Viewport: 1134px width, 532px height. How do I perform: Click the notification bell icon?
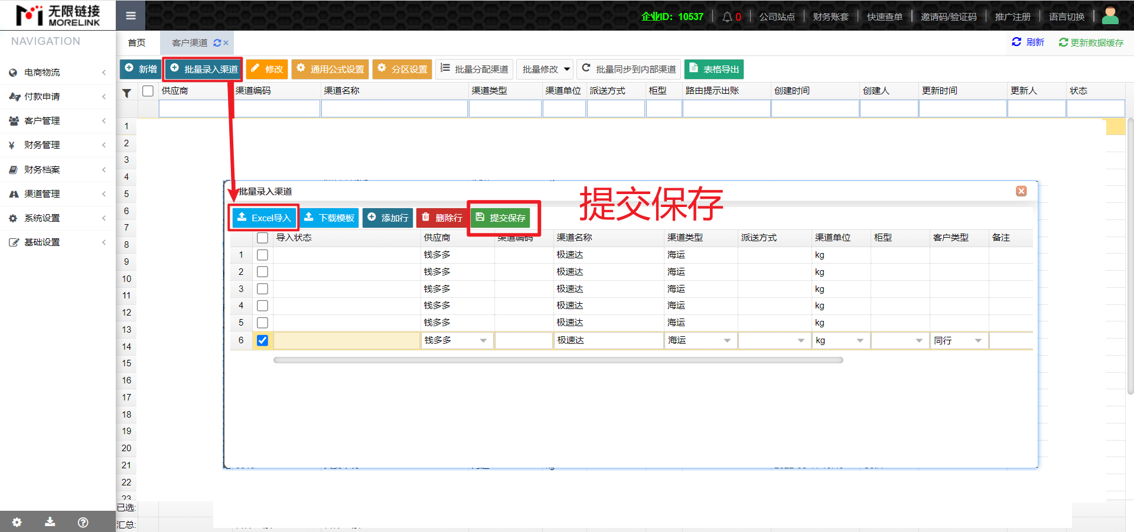[x=727, y=17]
